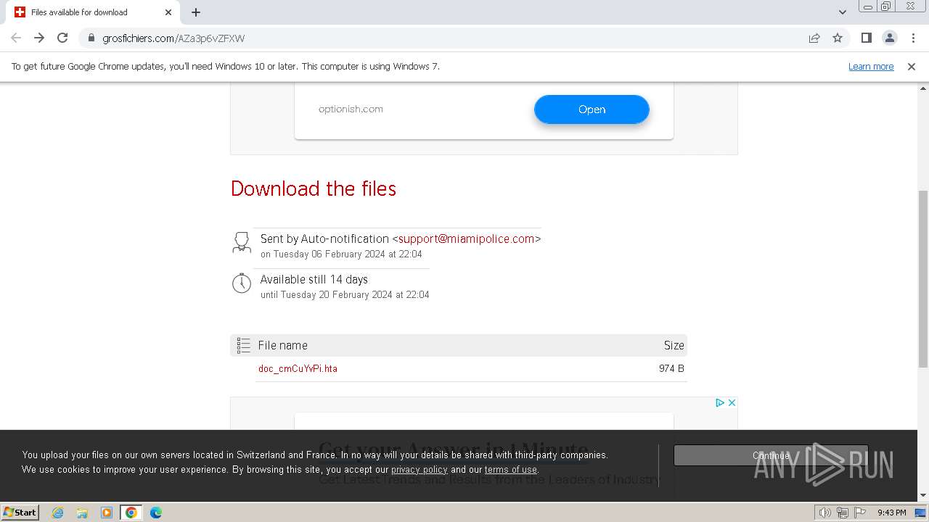Click the blue Open ad button

tap(592, 109)
